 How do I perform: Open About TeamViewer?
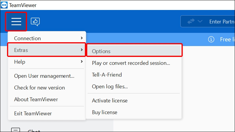click(x=47, y=99)
